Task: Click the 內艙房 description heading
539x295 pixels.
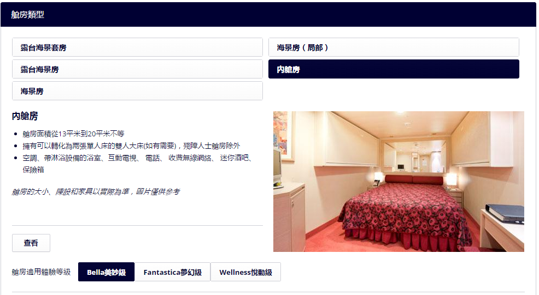Action: (25, 116)
